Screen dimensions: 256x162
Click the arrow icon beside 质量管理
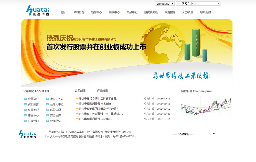[48, 110]
